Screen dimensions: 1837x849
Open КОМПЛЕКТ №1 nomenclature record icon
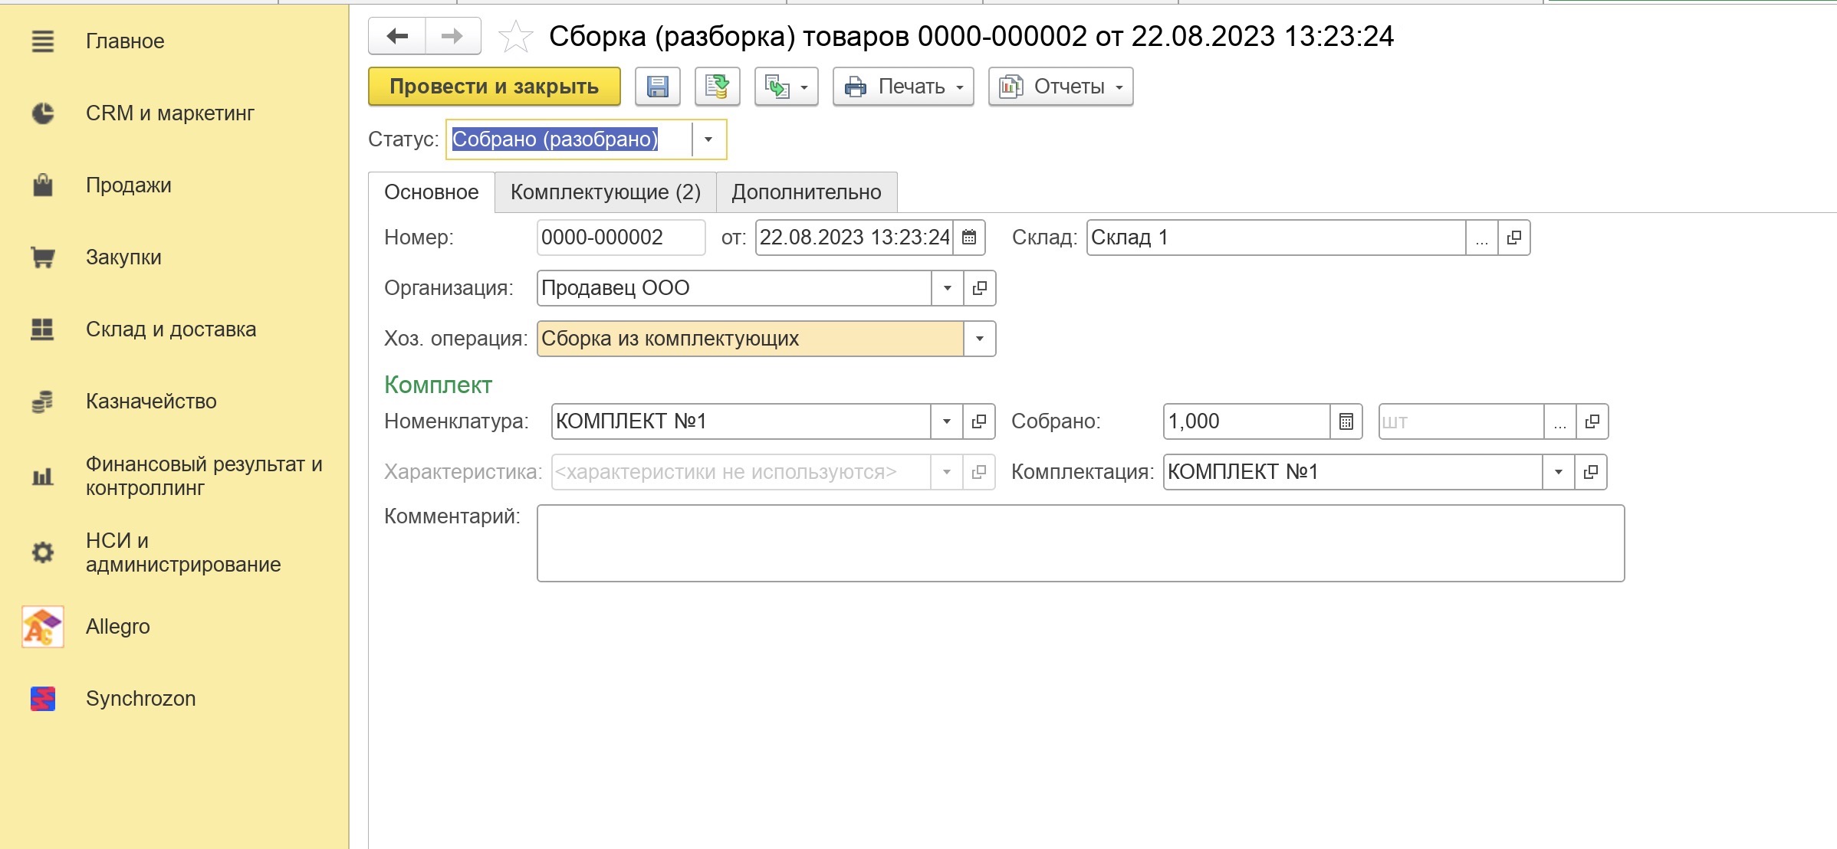tap(979, 421)
